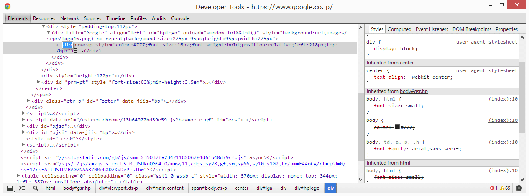Select the style id=_css0 node
The height and width of the screenshot is (196, 529).
64,139
